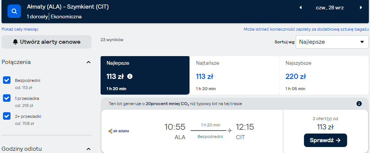This screenshot has height=153, width=370.
Task: Click the blue search magnifier icon
Action: tap(14, 11)
